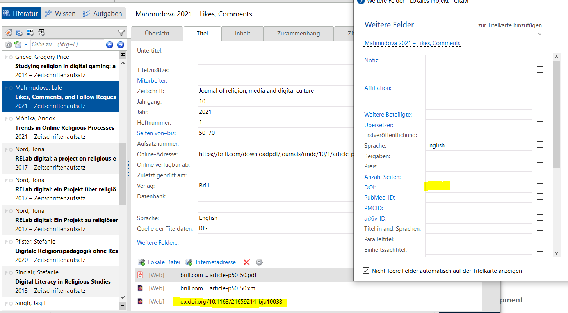Click PDF icon of article-p50_50.pdf
This screenshot has height=313, width=568.
141,275
